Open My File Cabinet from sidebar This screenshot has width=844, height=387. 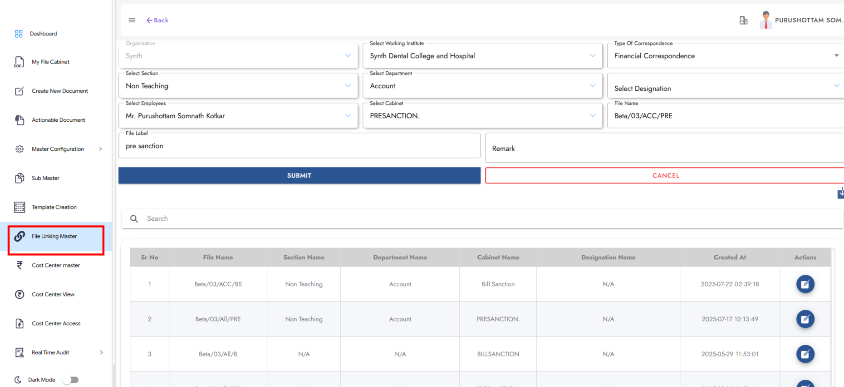(50, 62)
